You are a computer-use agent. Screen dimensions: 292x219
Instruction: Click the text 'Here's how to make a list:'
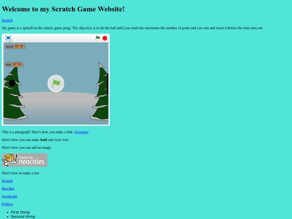pyautogui.click(x=21, y=173)
